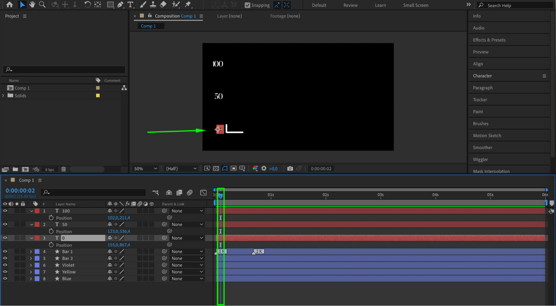Switch to the Review workspace
Screen dimensions: 556x306
point(350,5)
